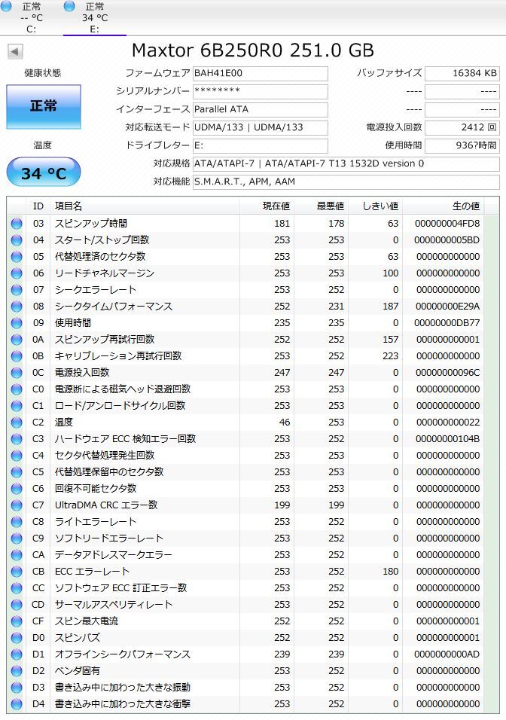Click status icon for ECC エラーレート row
The width and height of the screenshot is (506, 720).
tap(17, 572)
